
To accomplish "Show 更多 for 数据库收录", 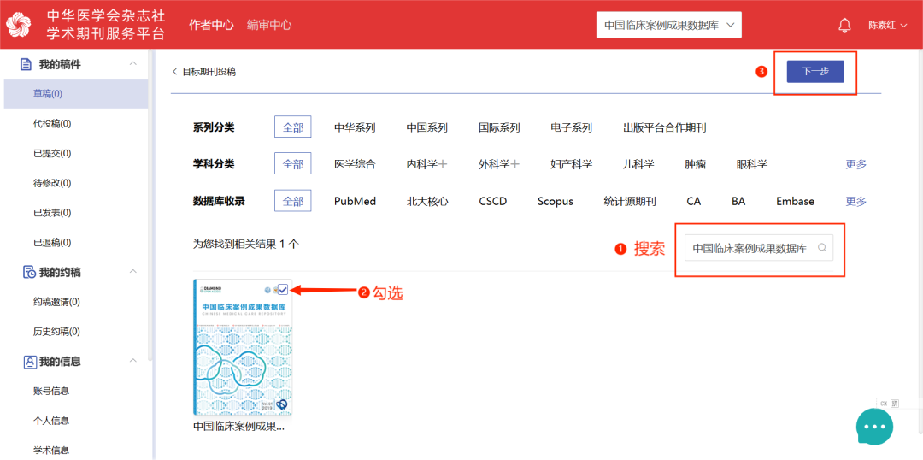I will (855, 201).
